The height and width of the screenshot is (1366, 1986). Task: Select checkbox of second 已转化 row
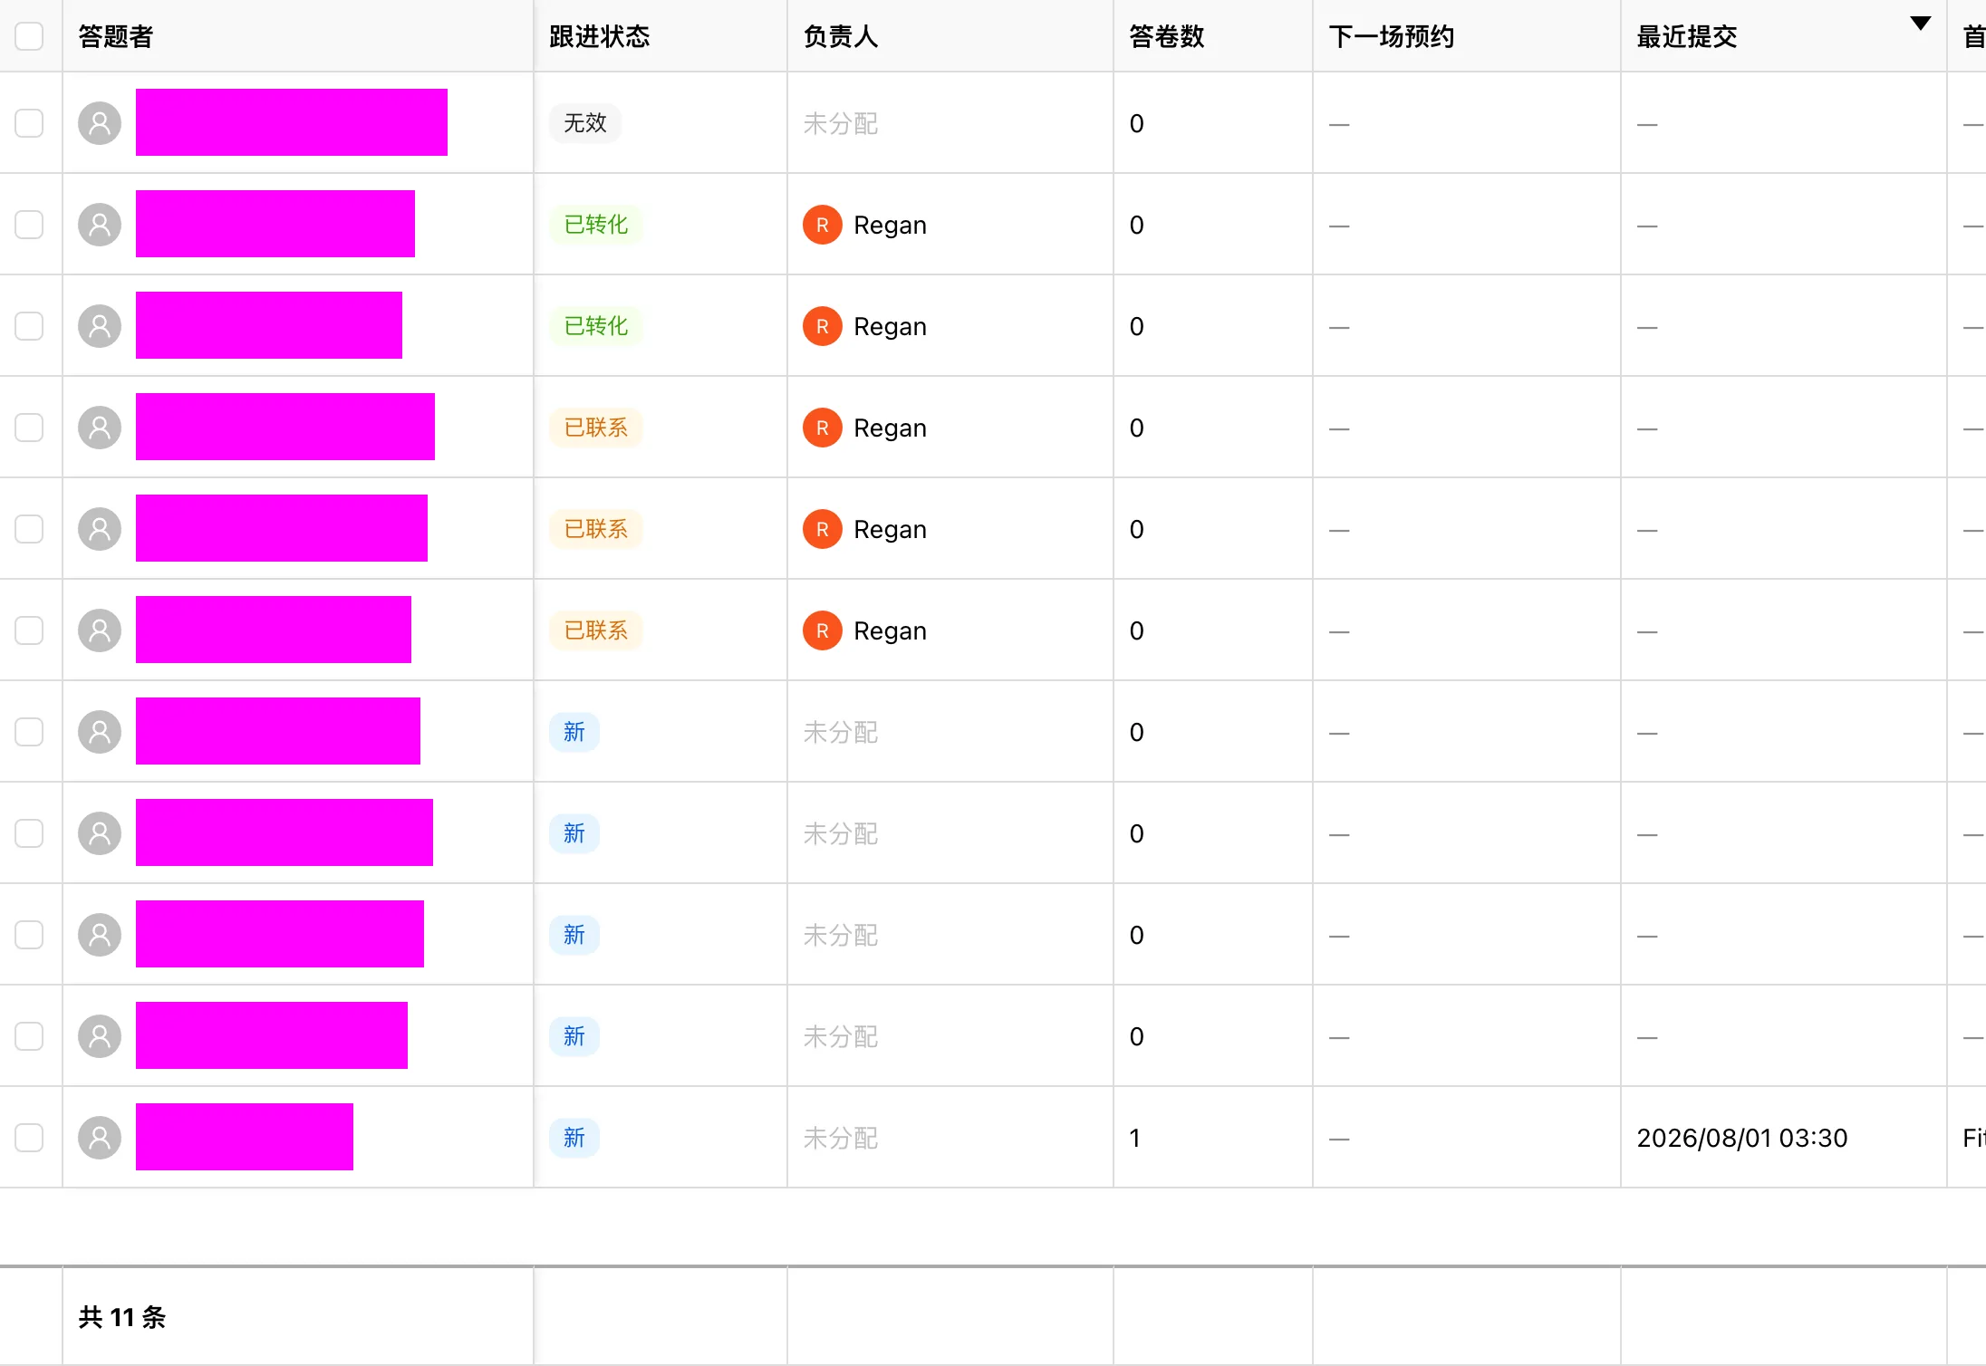click(29, 326)
